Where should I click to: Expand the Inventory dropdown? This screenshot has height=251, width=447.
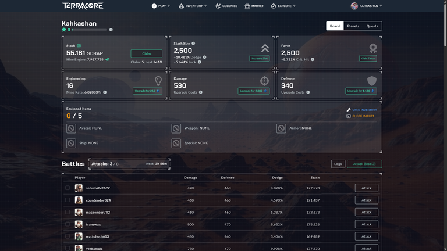coord(193,6)
